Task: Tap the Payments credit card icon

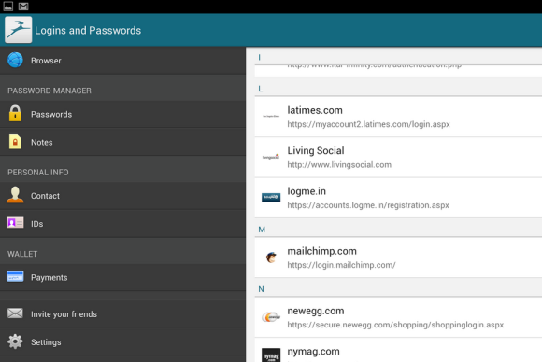Action: 15,276
